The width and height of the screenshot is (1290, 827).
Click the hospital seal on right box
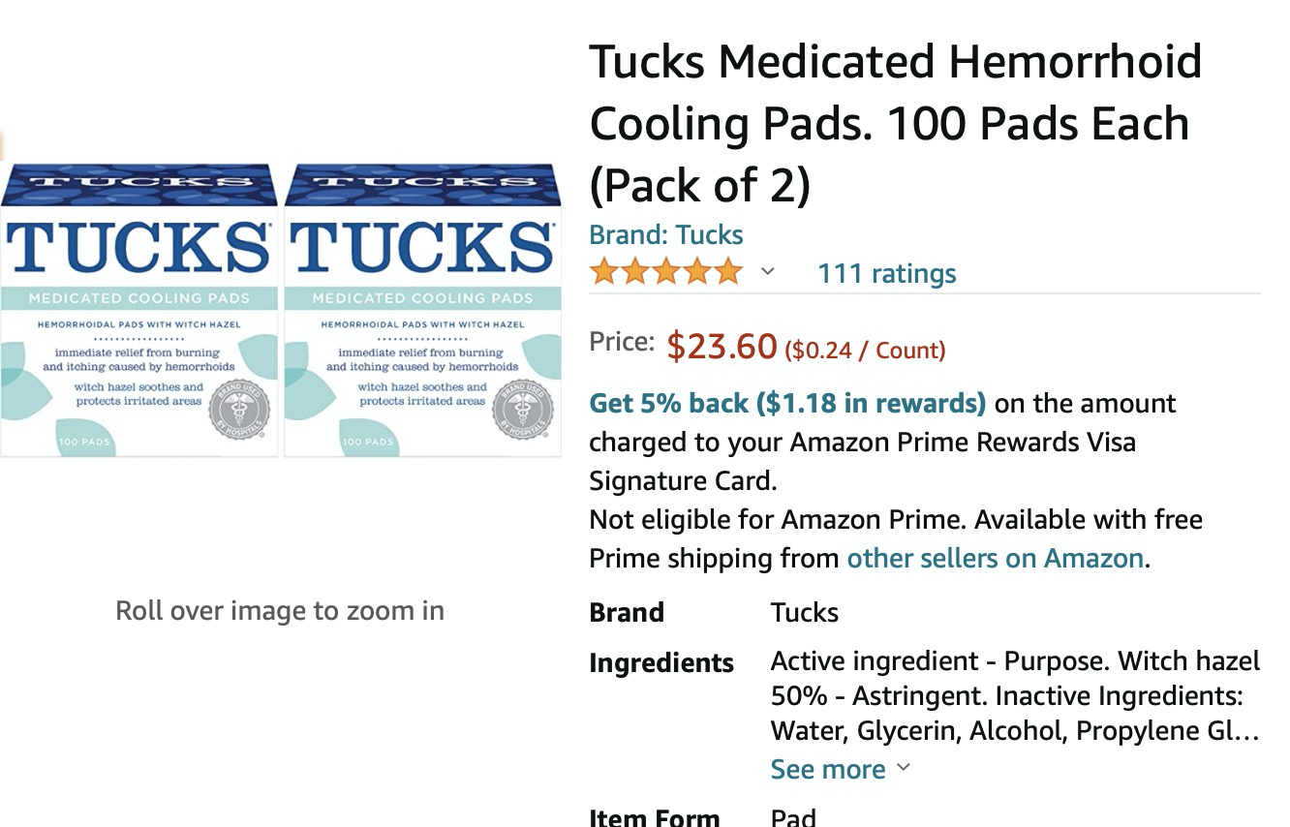click(523, 412)
